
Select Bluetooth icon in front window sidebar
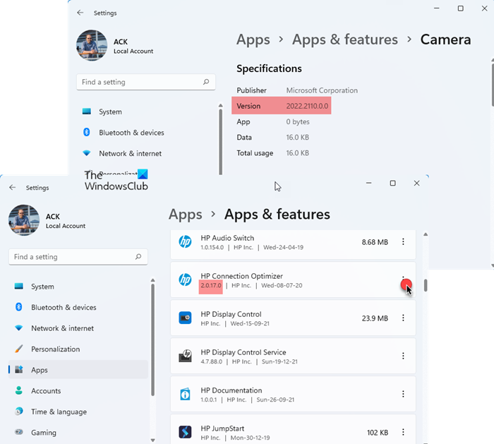click(19, 307)
